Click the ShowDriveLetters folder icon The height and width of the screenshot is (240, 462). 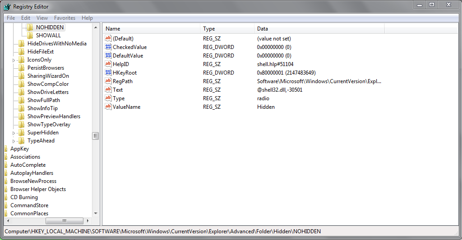[21, 92]
